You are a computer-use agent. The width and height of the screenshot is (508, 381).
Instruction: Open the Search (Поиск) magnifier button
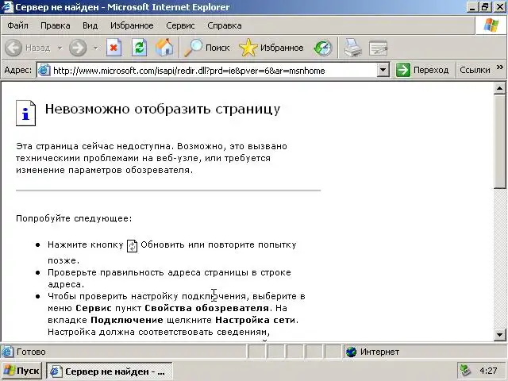[x=206, y=48]
